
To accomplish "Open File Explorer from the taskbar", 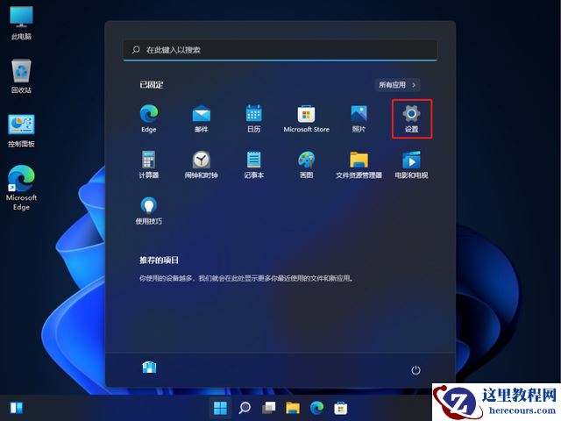I will click(x=293, y=407).
